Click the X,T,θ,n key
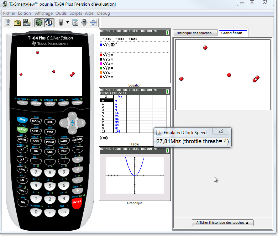This screenshot has height=236, width=278. tap(36, 131)
